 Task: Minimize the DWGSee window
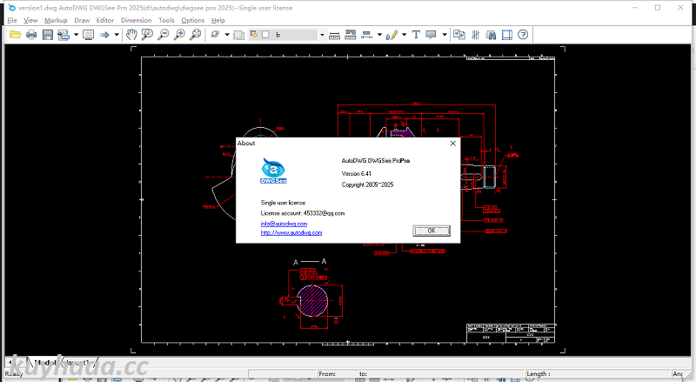click(635, 8)
